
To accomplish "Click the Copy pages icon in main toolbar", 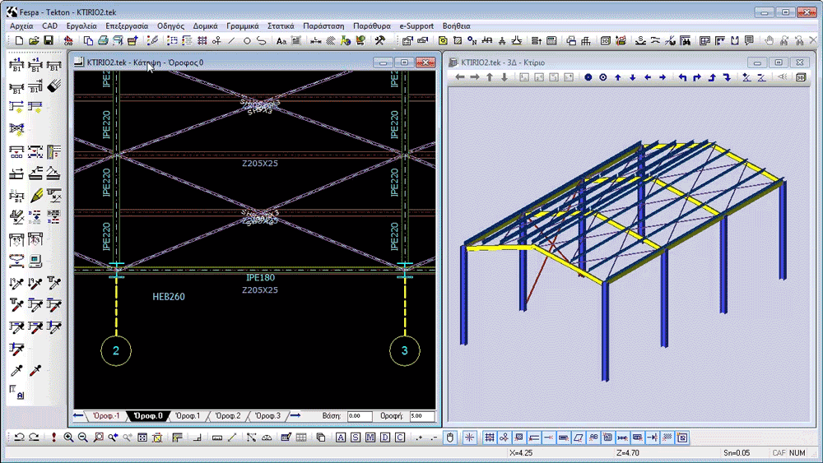I will point(88,40).
